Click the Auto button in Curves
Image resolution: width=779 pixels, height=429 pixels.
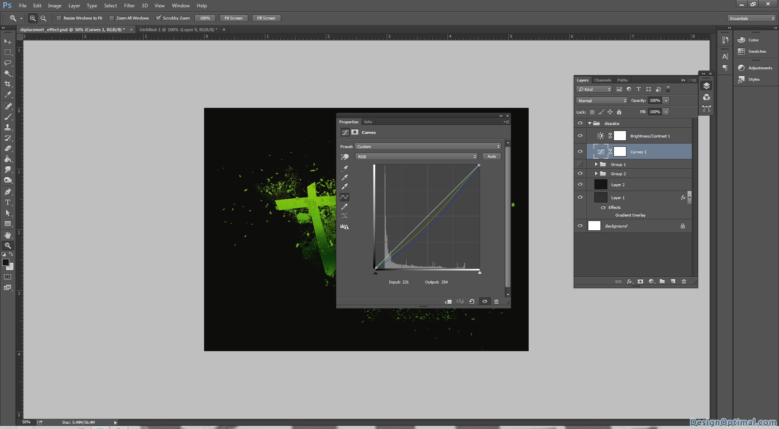point(491,157)
